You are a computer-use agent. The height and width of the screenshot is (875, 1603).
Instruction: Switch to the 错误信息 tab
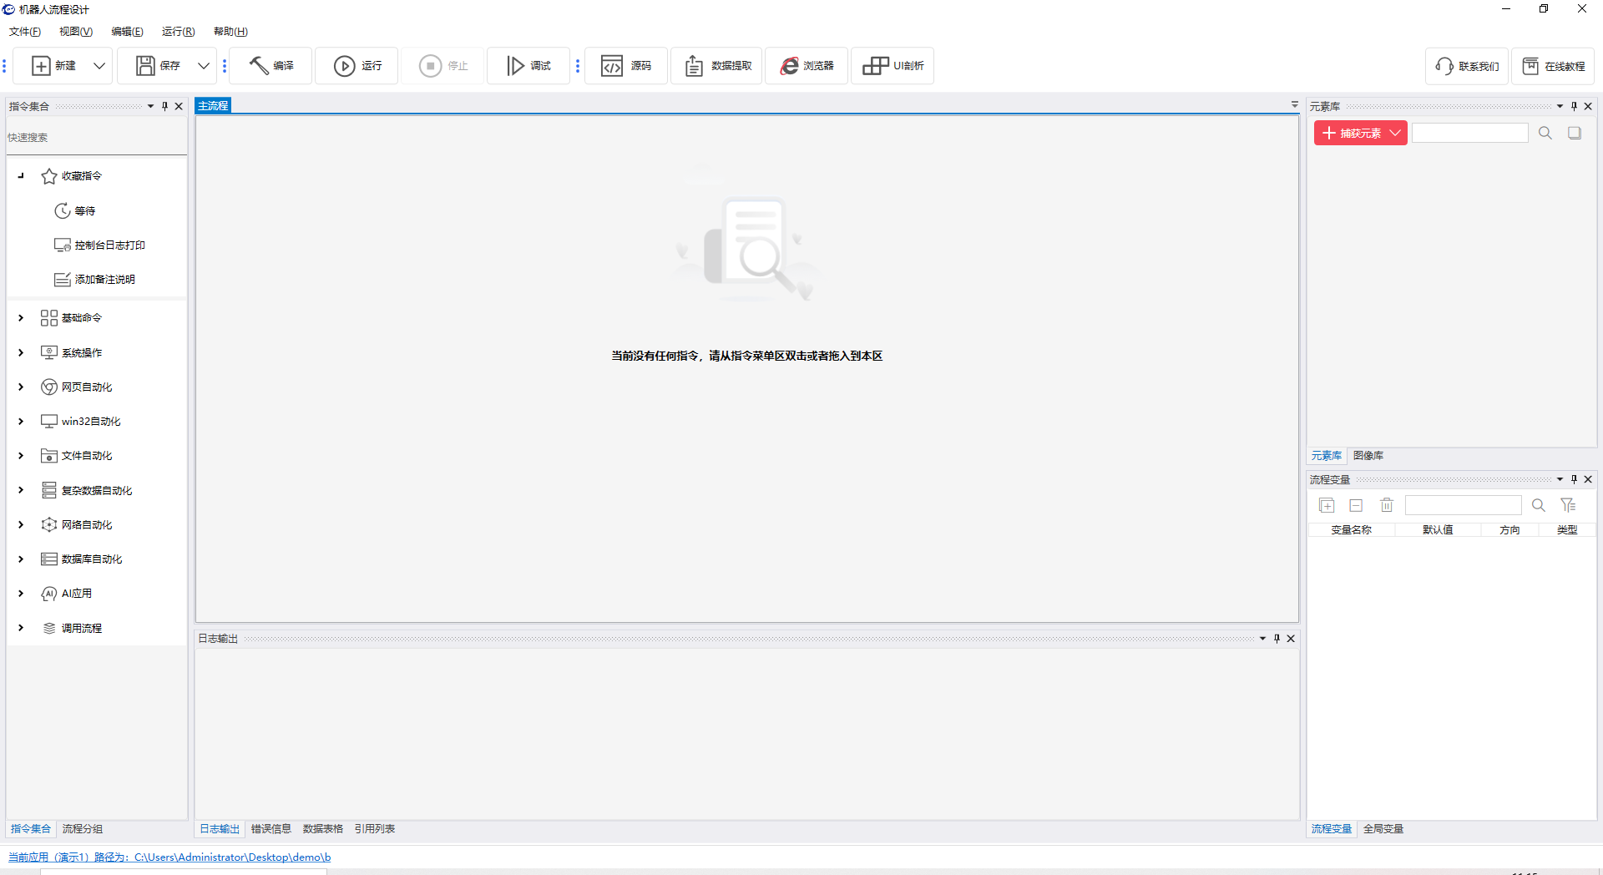click(x=271, y=829)
